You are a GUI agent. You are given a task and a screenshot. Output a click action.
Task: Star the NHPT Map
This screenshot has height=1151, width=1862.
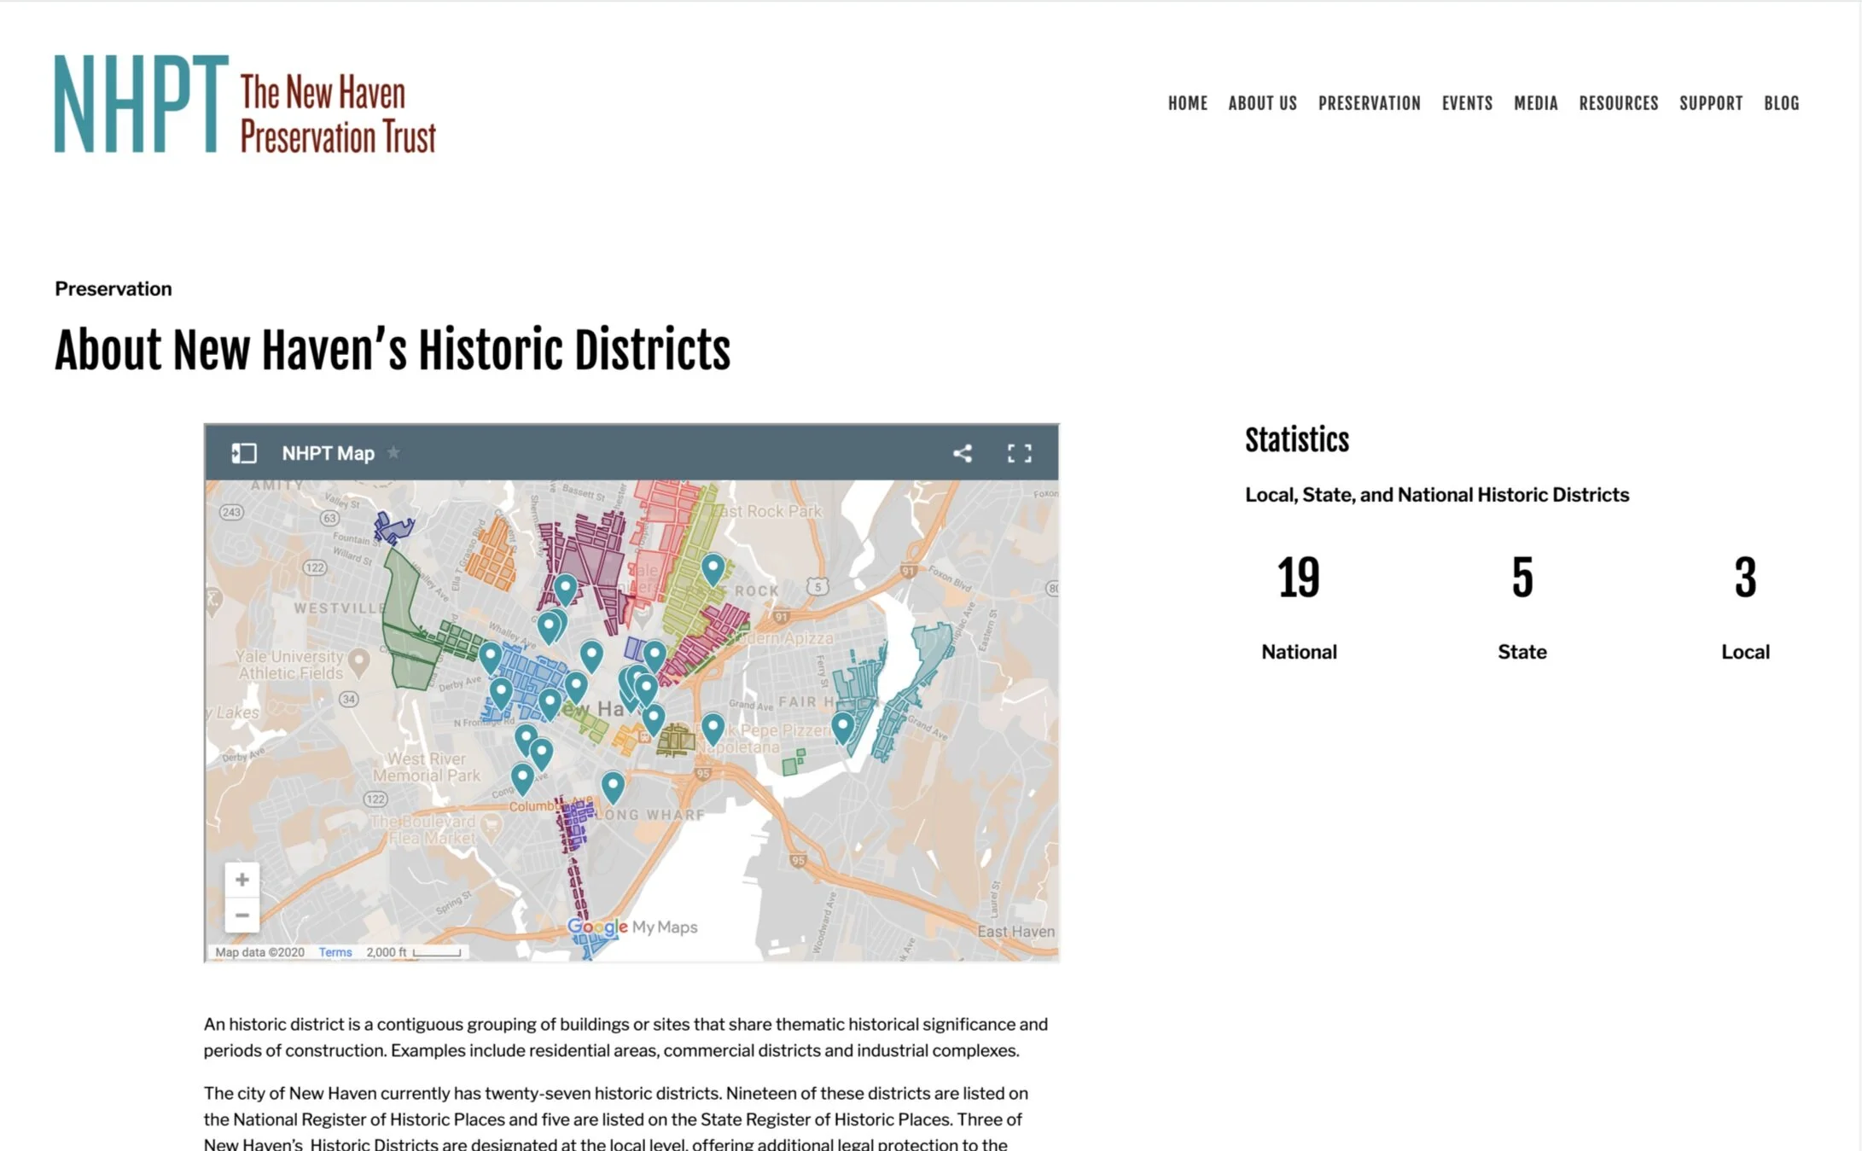pos(393,452)
